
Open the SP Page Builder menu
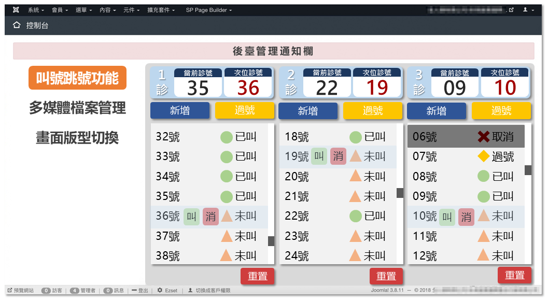pos(208,10)
